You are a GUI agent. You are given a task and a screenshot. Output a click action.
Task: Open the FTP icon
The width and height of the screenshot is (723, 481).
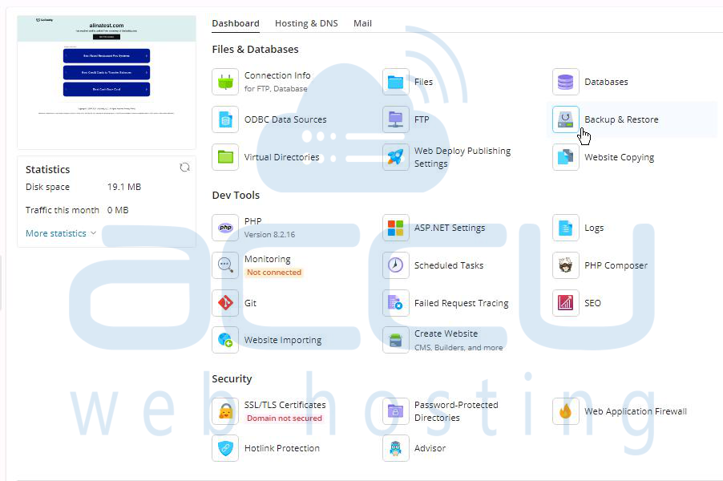[x=396, y=119]
